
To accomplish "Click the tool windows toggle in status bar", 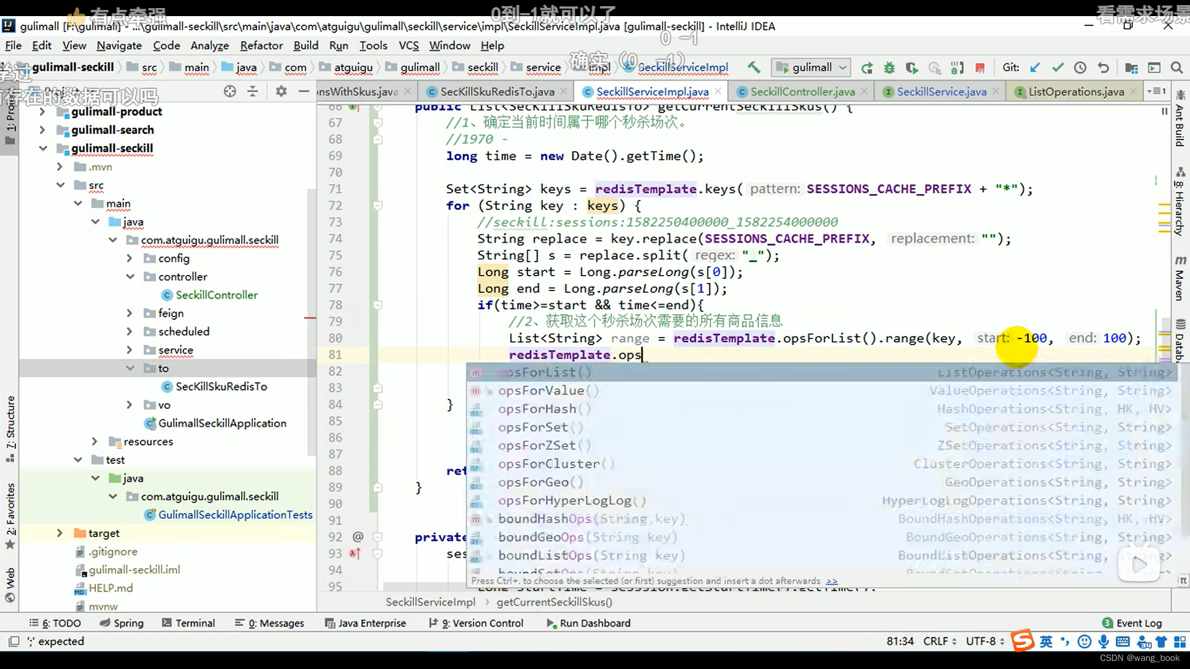I will click(x=14, y=641).
